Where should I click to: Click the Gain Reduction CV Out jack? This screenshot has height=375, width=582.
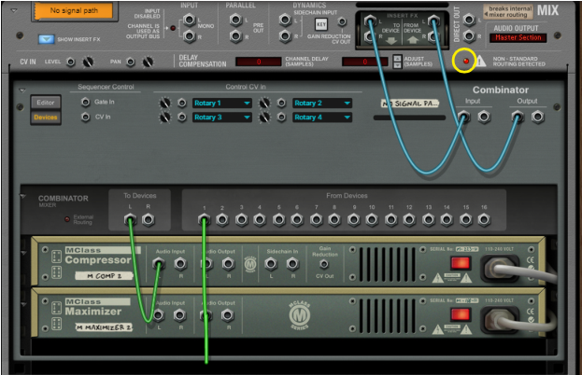342,21
